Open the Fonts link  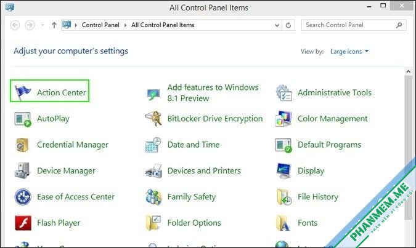coord(308,223)
